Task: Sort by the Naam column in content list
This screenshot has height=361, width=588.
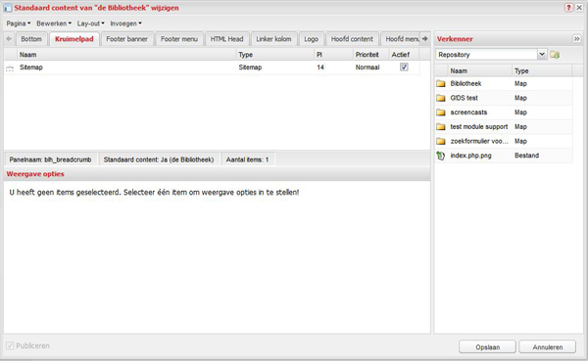Action: (x=126, y=55)
